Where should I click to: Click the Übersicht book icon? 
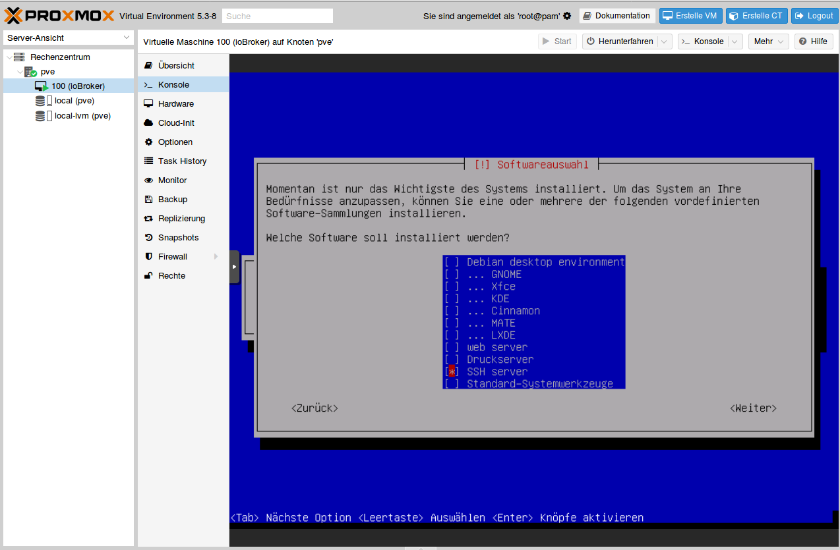[x=148, y=66]
